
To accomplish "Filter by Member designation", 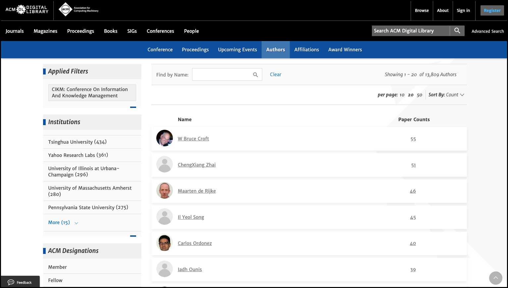I will (x=57, y=267).
